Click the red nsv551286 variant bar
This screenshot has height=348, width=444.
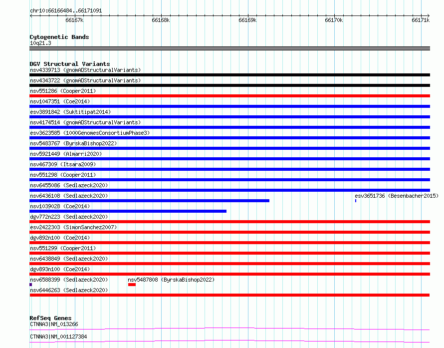click(229, 96)
